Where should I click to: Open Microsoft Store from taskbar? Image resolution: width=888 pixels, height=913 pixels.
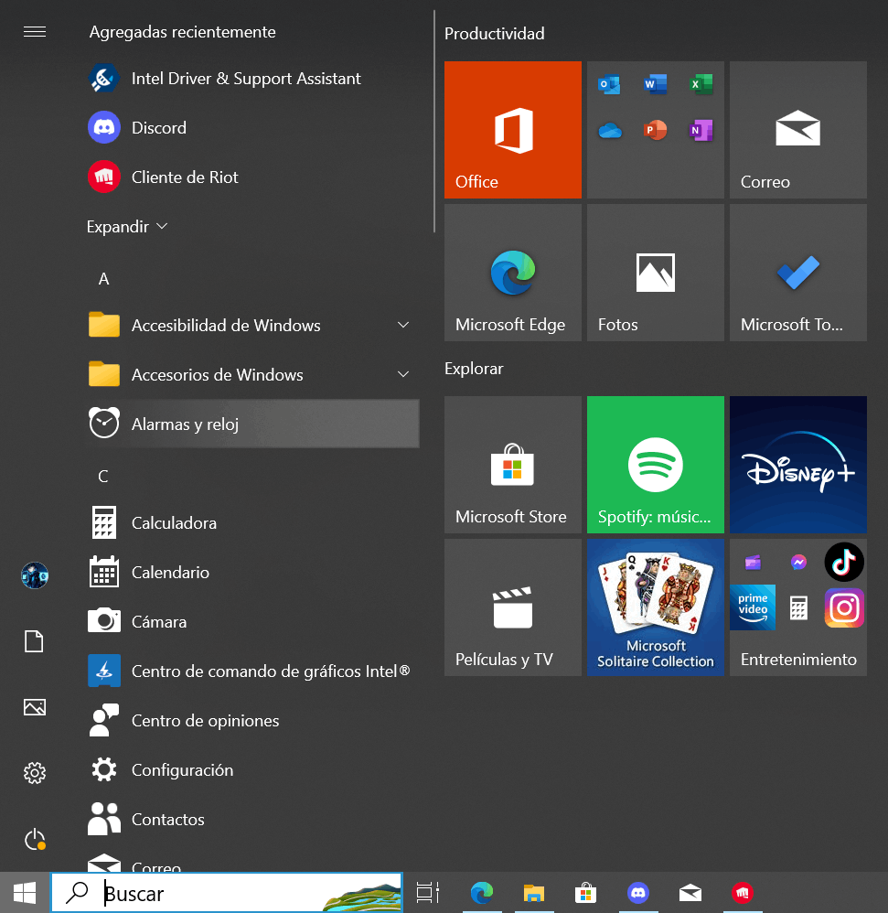click(x=586, y=893)
